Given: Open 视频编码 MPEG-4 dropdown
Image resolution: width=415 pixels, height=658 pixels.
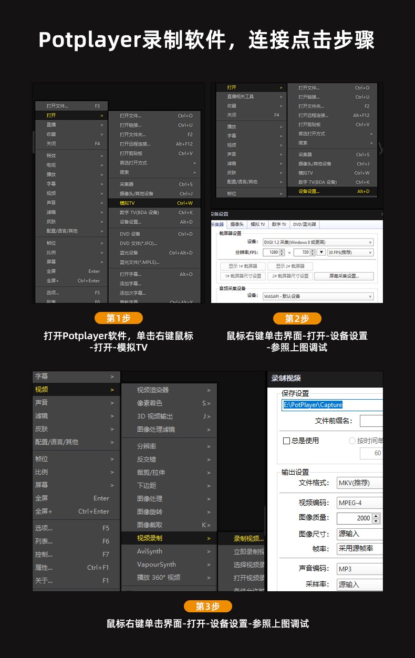Looking at the screenshot, I should click(359, 503).
